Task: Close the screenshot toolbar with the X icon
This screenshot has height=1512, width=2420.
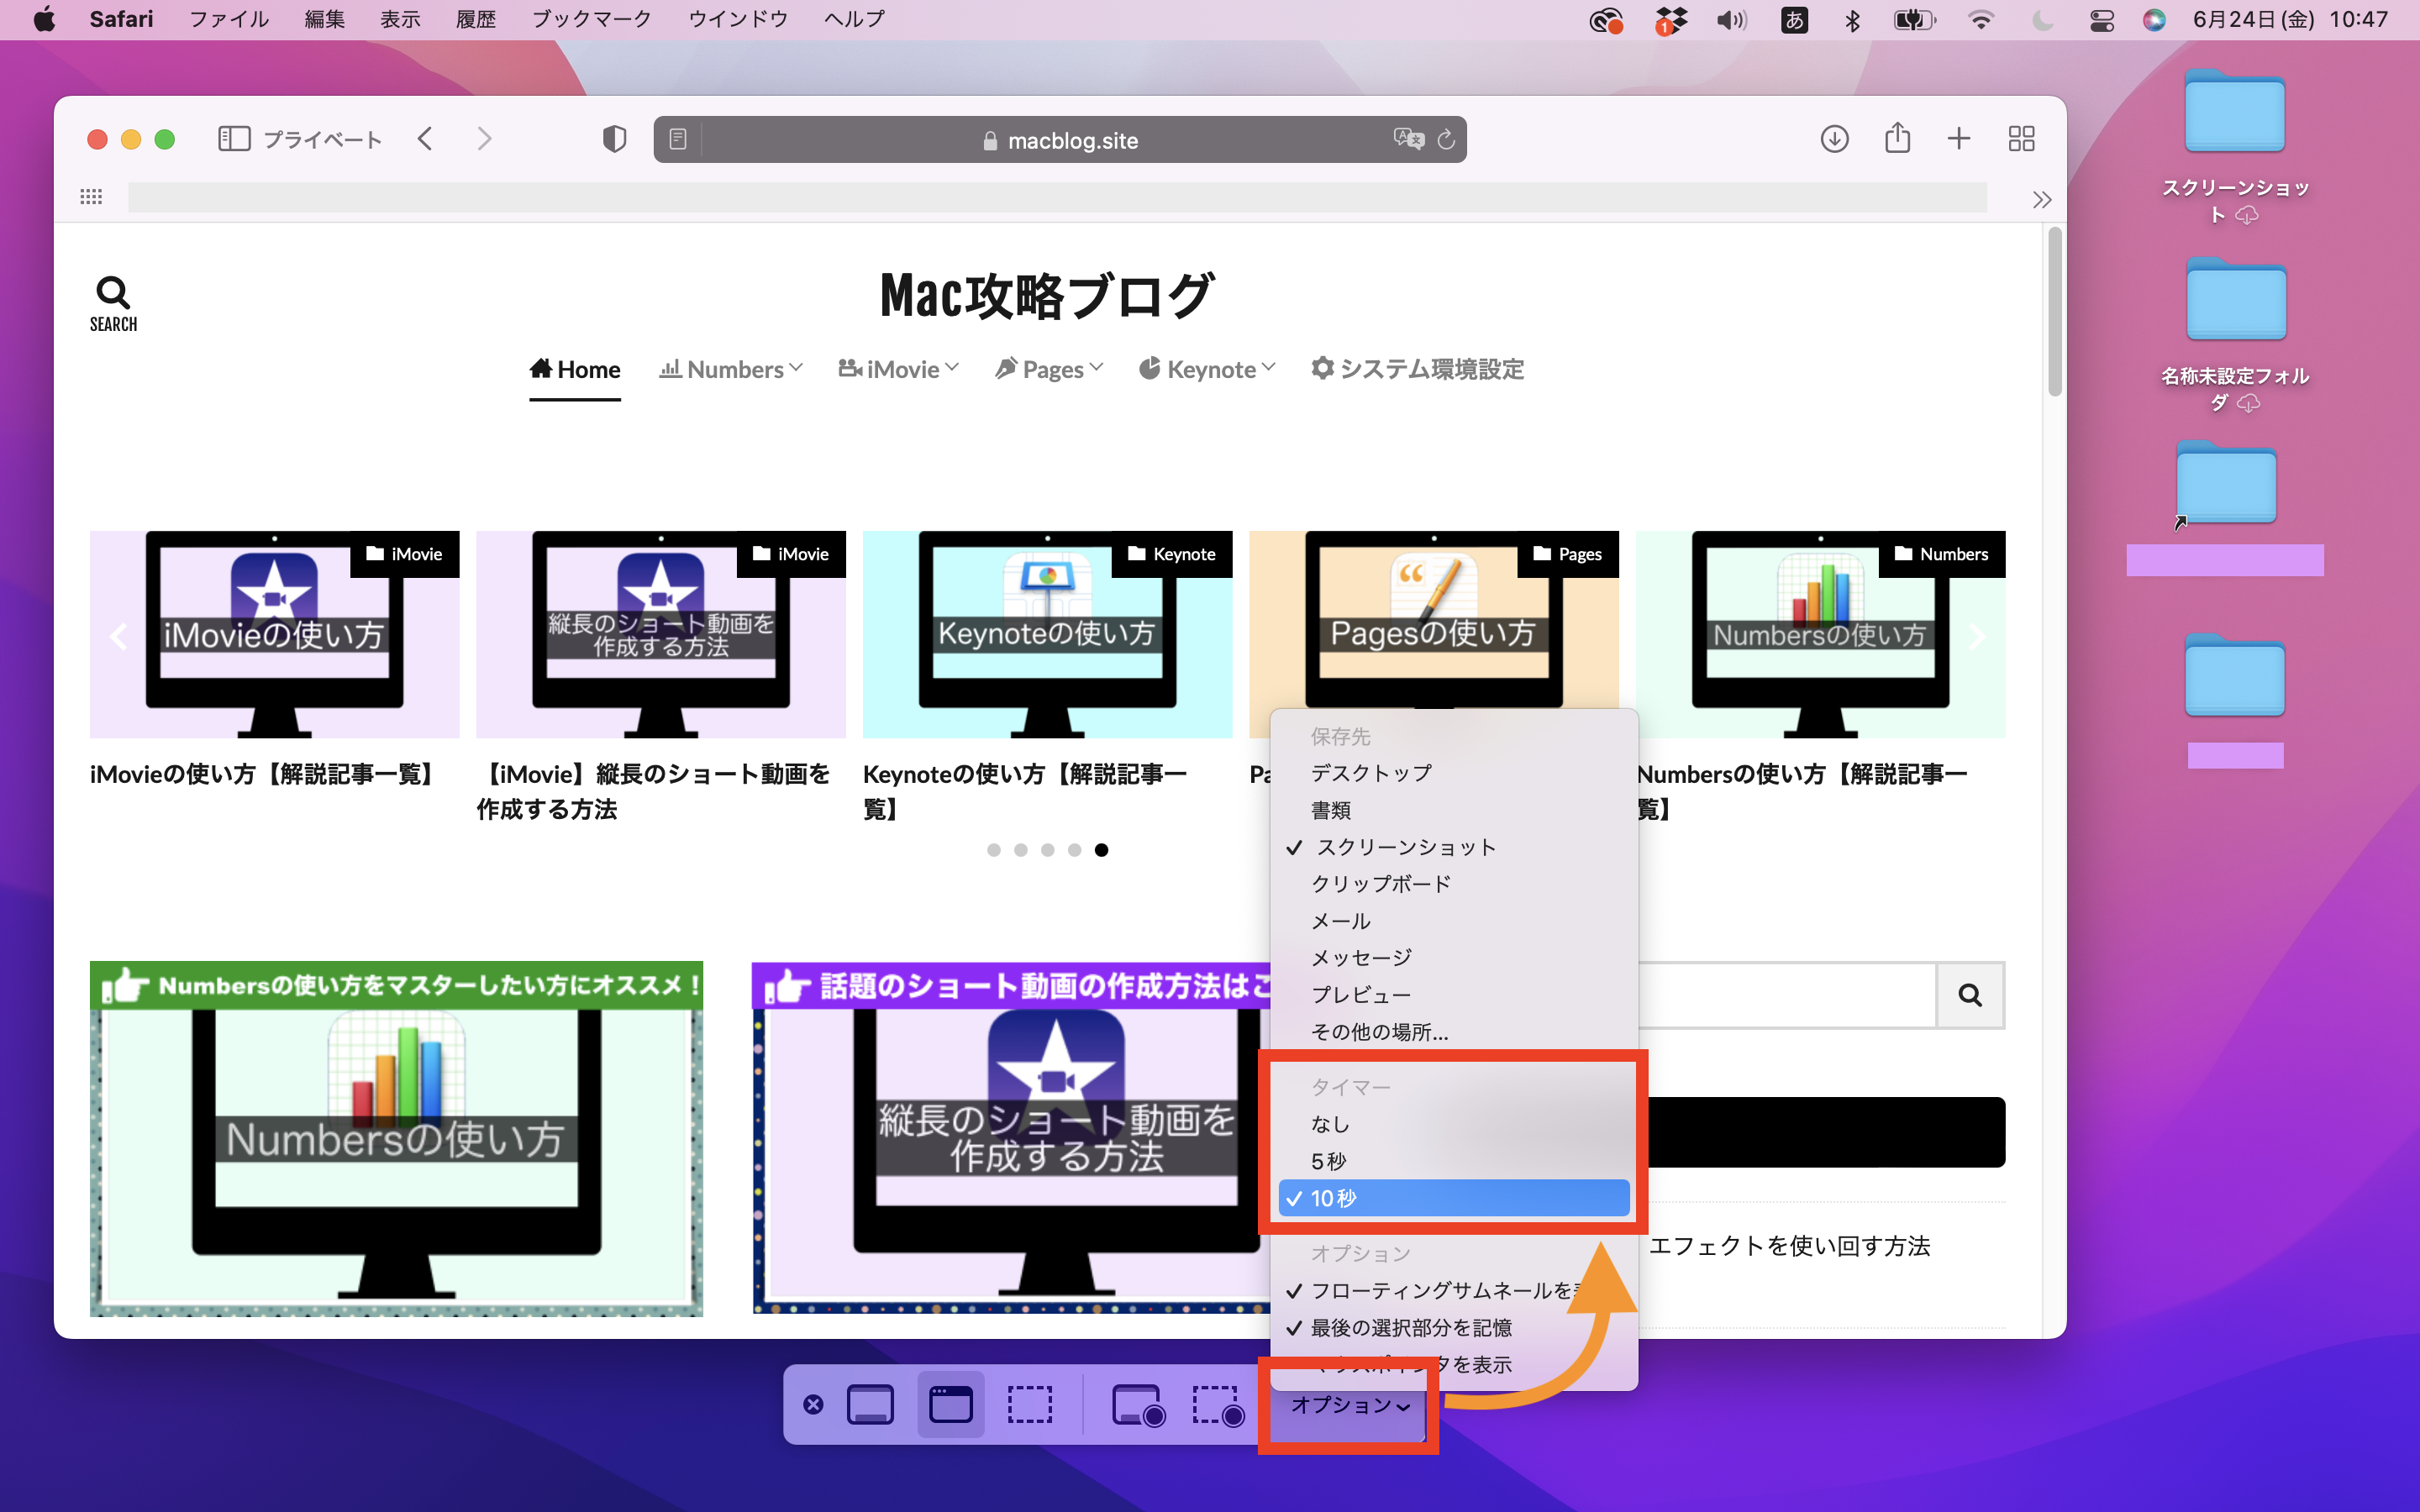Action: point(813,1405)
